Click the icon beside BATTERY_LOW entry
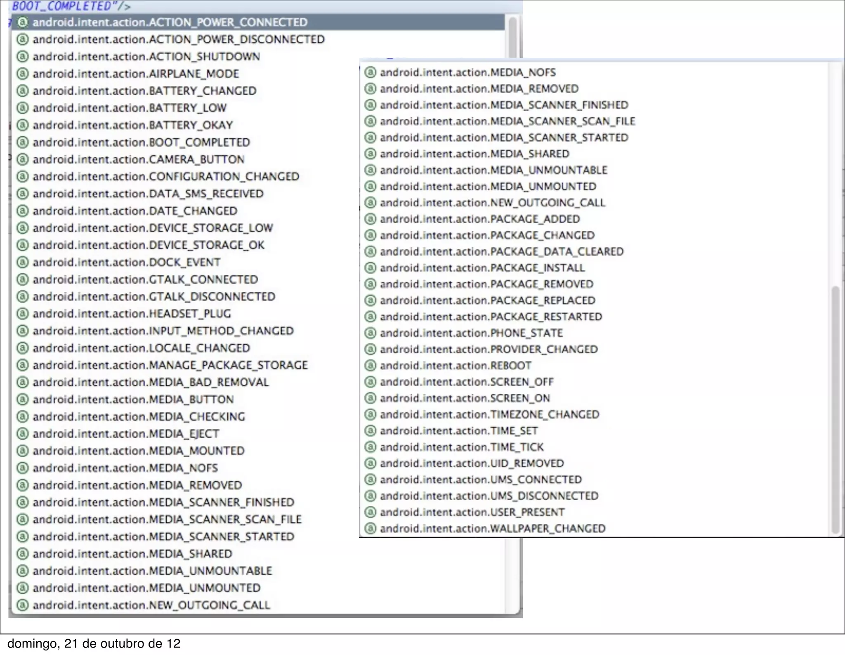This screenshot has height=655, width=845. 22,108
